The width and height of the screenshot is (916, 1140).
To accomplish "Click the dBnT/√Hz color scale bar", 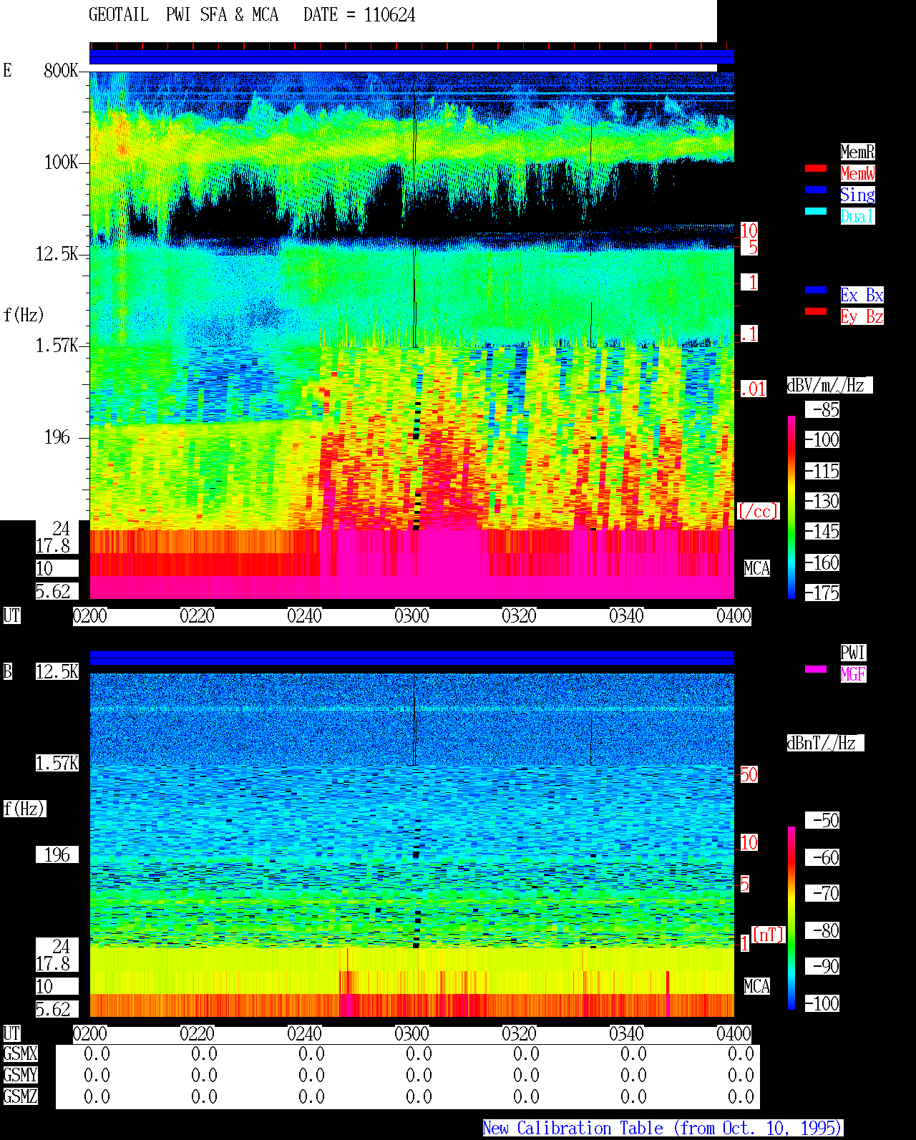I will pos(791,918).
